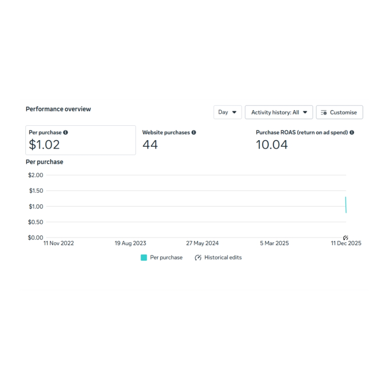The height and width of the screenshot is (389, 389).
Task: Click the teal Per purchase legend swatch
Action: point(144,258)
